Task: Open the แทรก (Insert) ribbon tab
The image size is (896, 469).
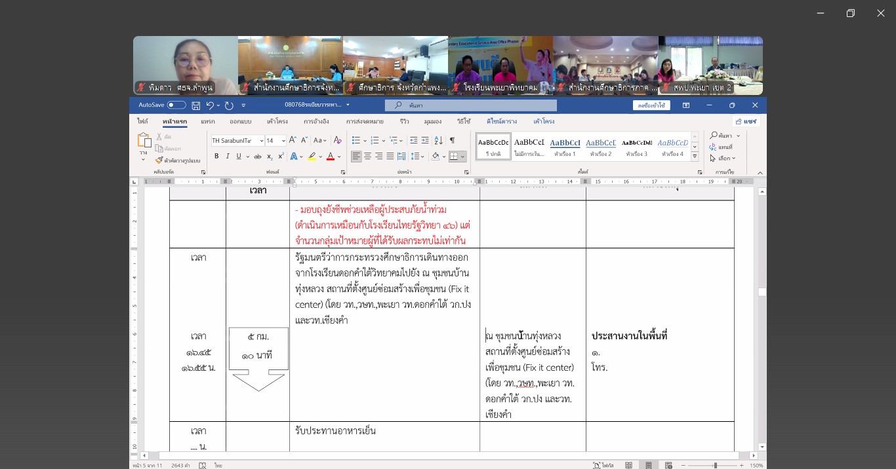Action: coord(208,122)
